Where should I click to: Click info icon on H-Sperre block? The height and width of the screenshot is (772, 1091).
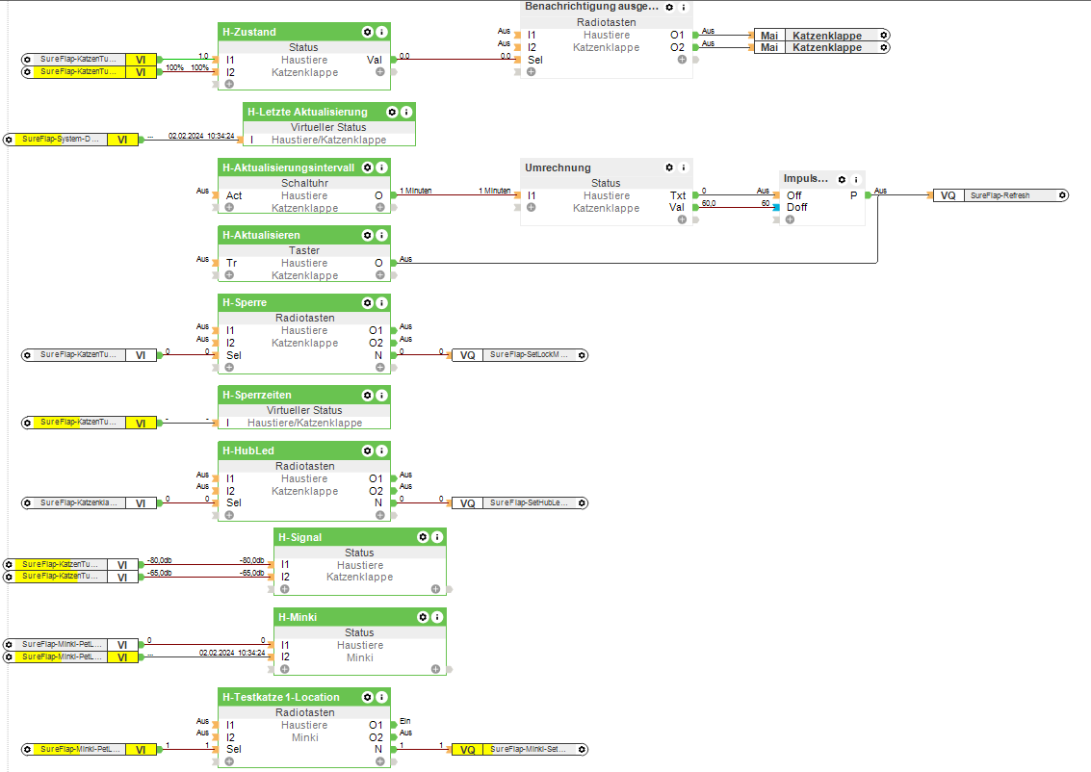[381, 302]
